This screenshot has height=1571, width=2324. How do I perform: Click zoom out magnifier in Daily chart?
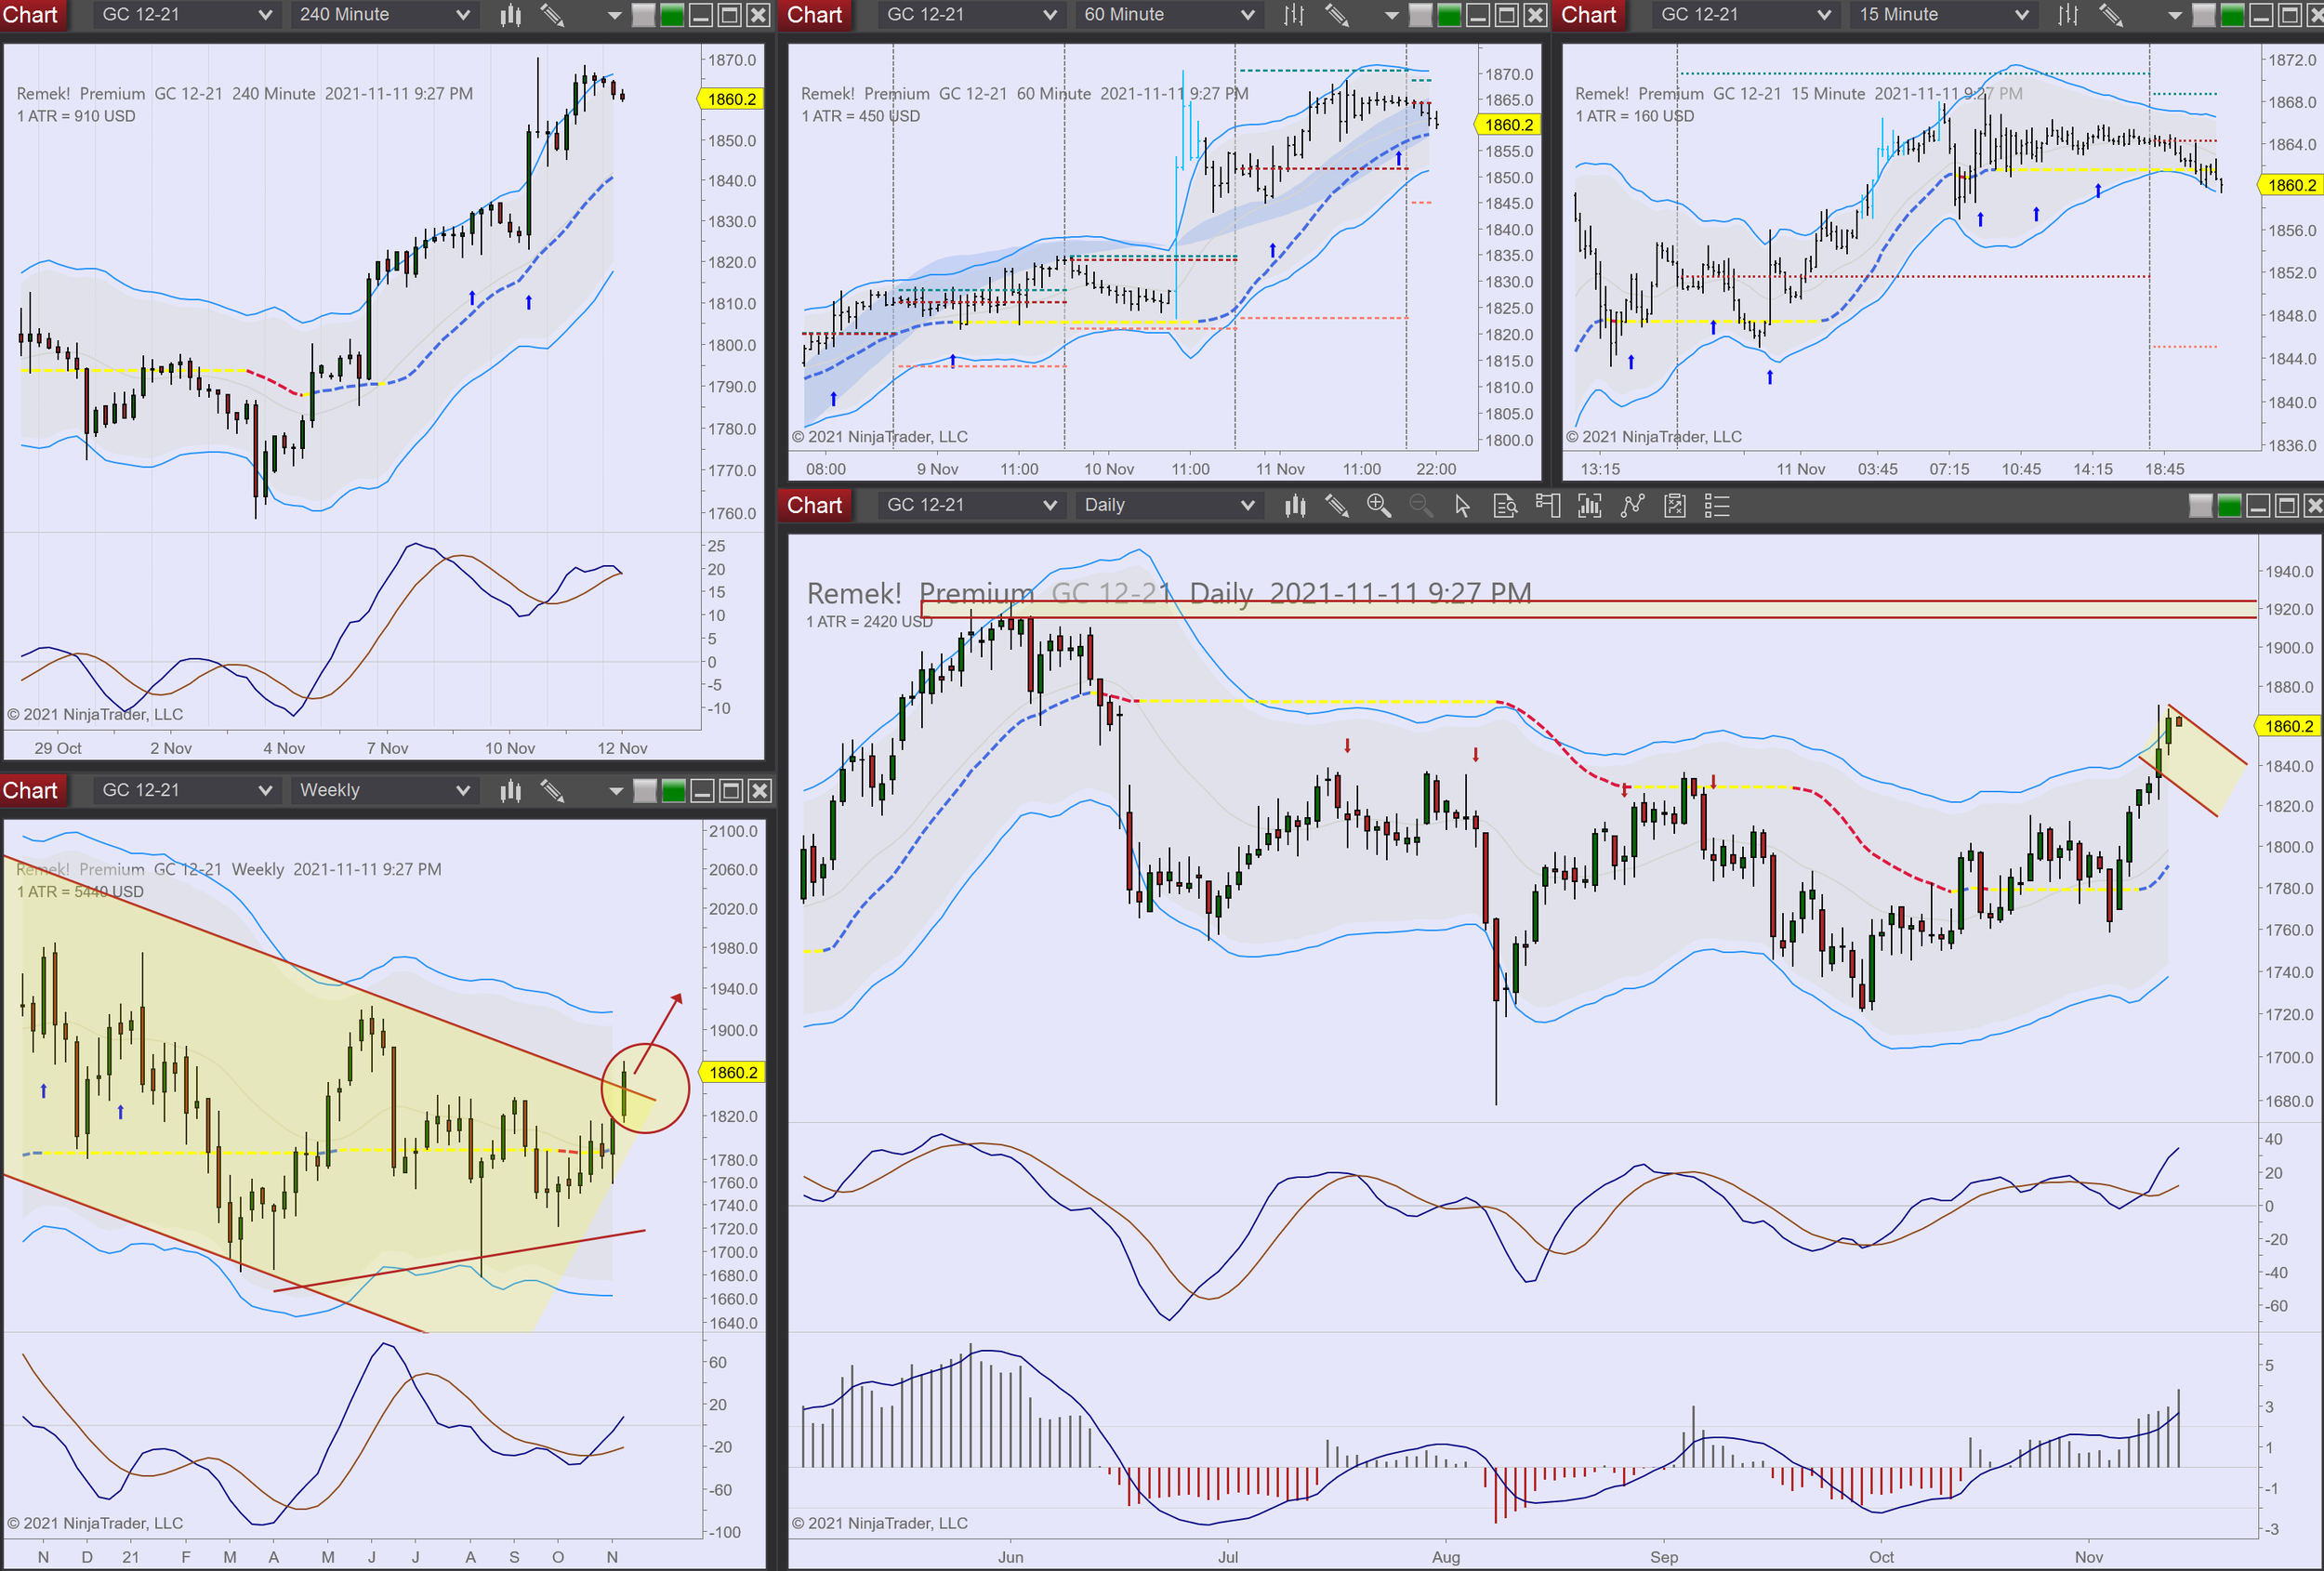[1421, 506]
